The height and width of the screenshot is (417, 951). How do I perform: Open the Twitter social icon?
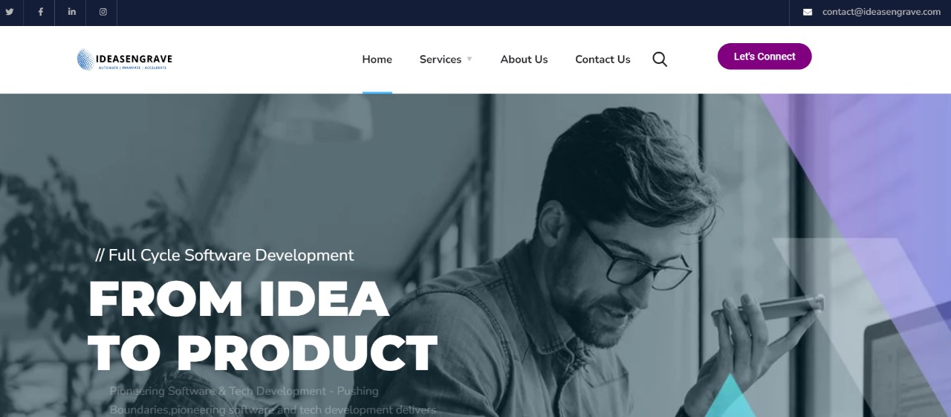10,12
